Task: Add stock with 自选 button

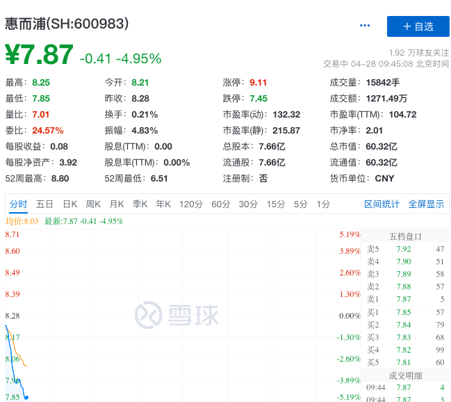Action: [x=418, y=26]
